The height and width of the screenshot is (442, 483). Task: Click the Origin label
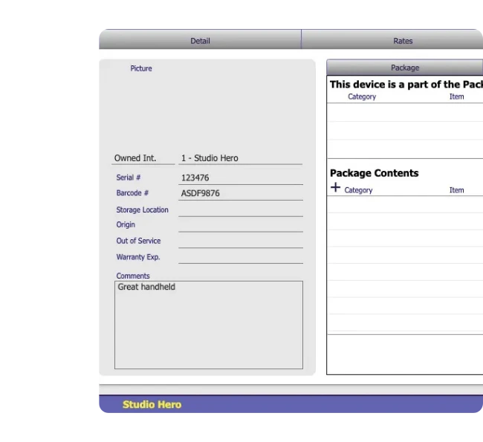(126, 224)
